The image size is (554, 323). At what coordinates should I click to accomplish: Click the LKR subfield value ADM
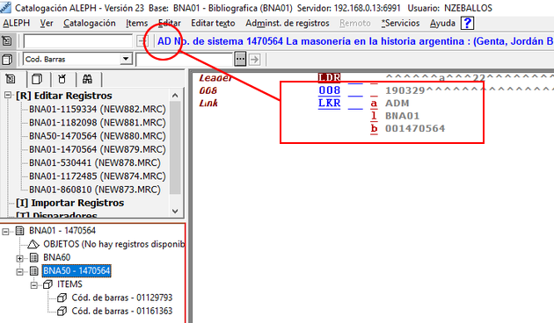coord(397,104)
